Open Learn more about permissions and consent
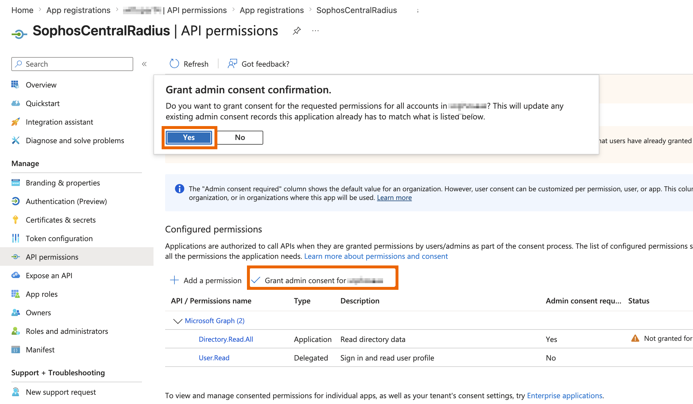The height and width of the screenshot is (404, 693). click(376, 256)
